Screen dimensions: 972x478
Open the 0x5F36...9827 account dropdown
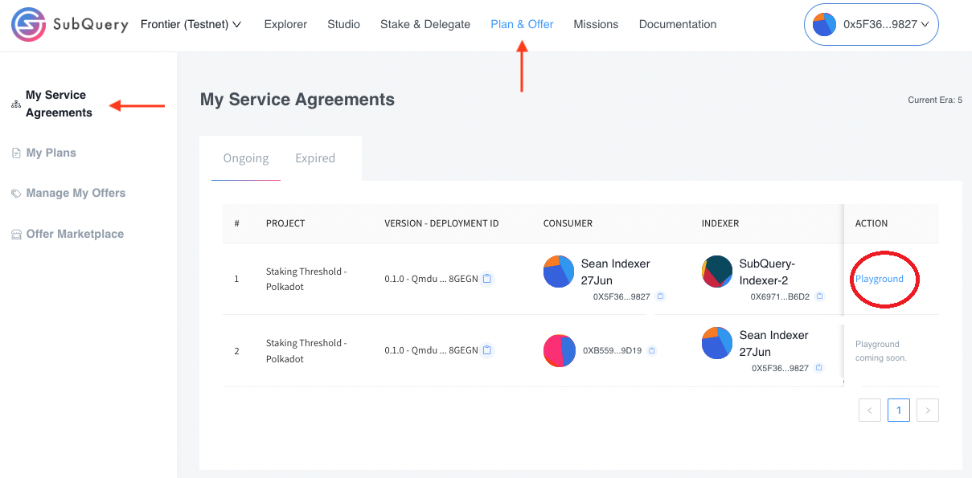tap(872, 25)
